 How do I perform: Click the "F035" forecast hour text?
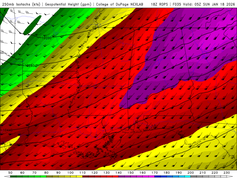pyautogui.click(x=177, y=4)
